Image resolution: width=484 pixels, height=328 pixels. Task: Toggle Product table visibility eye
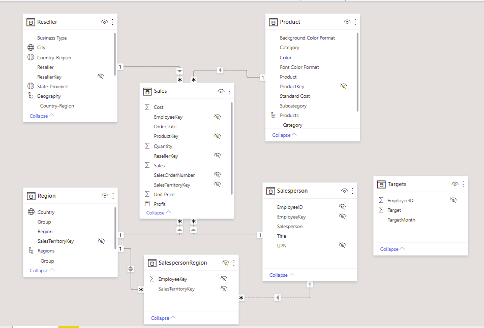347,22
